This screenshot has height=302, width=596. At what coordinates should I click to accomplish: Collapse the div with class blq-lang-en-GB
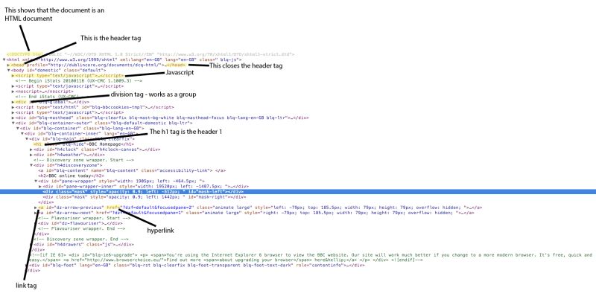coord(18,128)
